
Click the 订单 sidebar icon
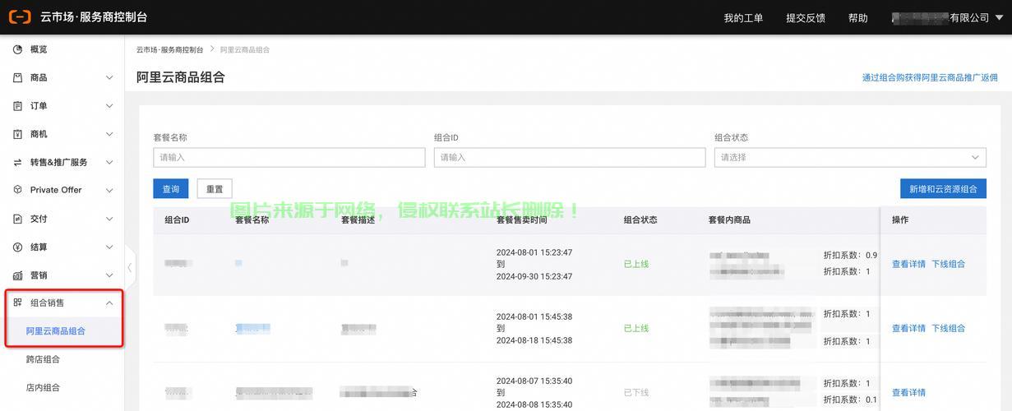[x=18, y=106]
